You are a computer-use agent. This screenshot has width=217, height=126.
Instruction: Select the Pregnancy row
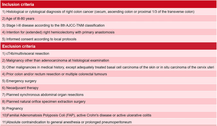click(x=108, y=108)
